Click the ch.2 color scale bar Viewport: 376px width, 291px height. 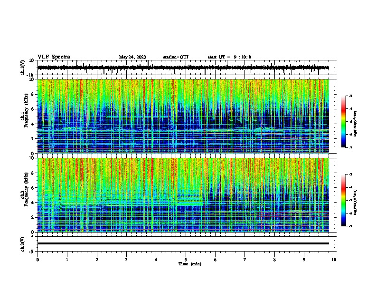[344, 200]
